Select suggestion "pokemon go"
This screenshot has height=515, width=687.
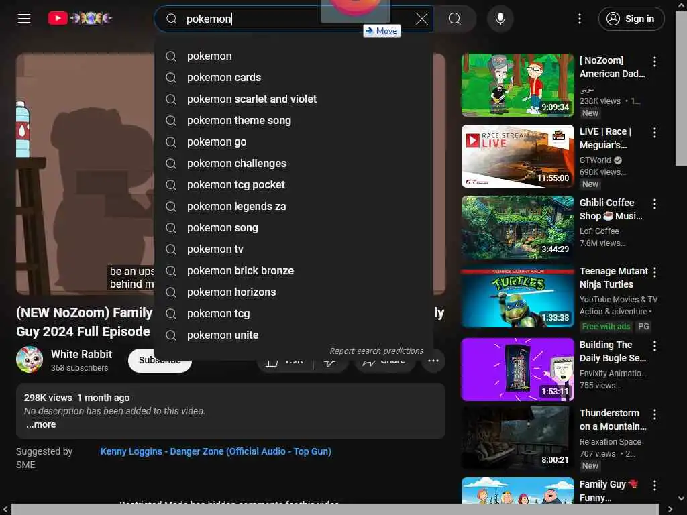293,142
